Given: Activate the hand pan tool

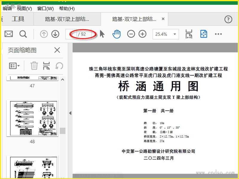Looking at the screenshot, I should (x=117, y=34).
